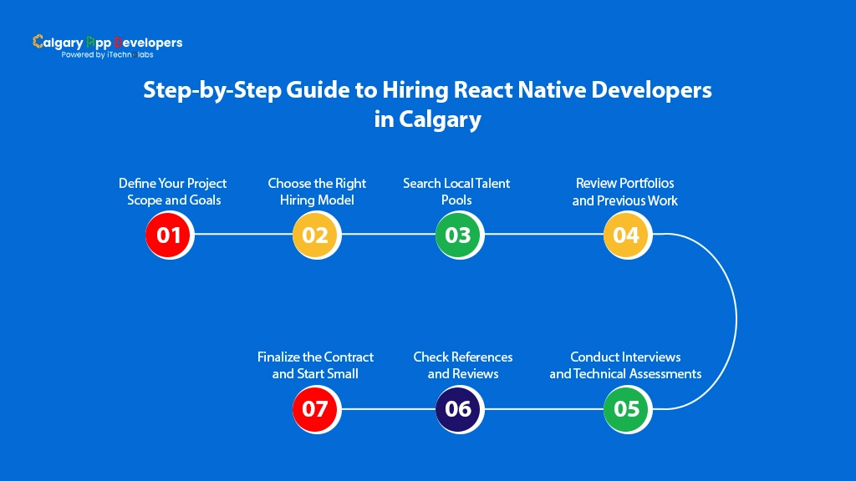Select the green step 03 circle icon
Screen dimensions: 856x481
click(x=458, y=235)
